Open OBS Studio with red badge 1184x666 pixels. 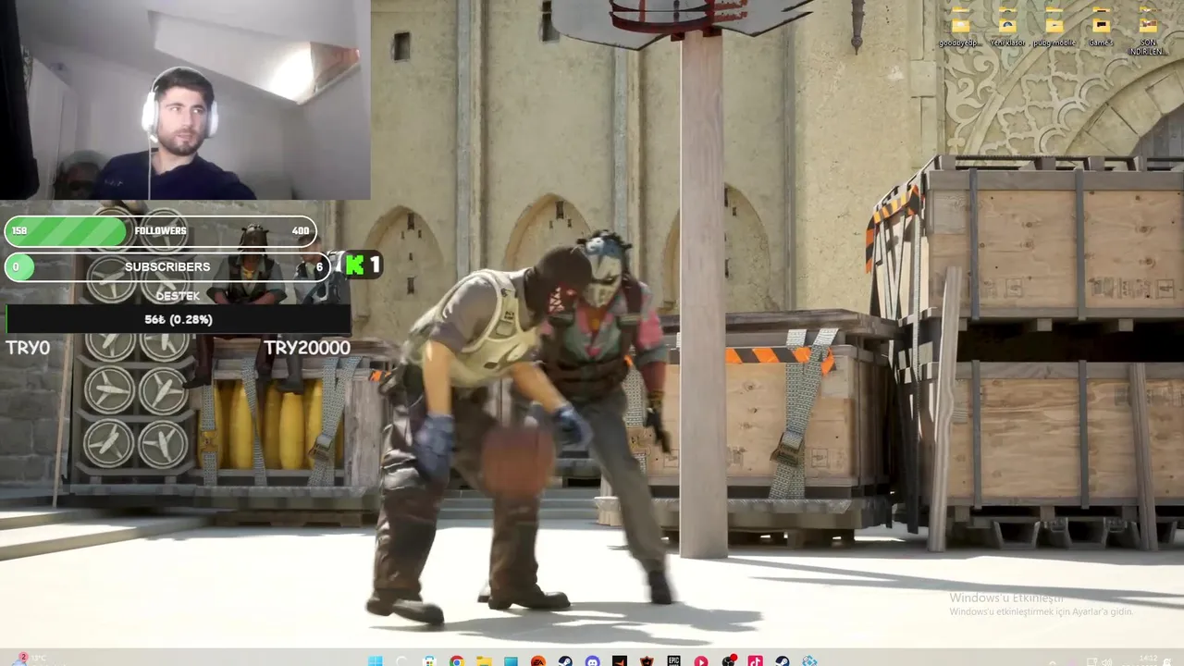point(729,661)
